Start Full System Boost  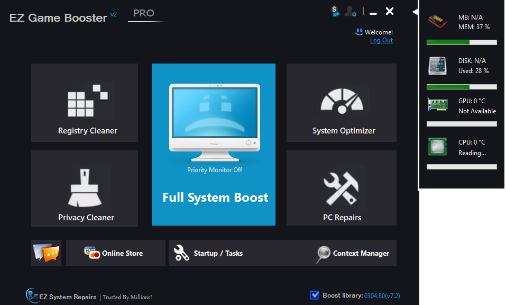(214, 145)
